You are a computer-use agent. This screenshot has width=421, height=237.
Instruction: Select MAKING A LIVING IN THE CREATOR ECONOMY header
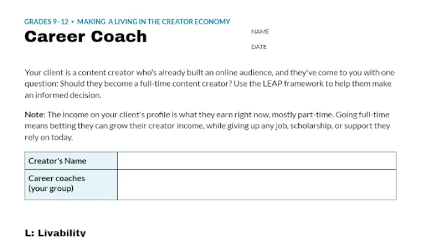tap(153, 22)
